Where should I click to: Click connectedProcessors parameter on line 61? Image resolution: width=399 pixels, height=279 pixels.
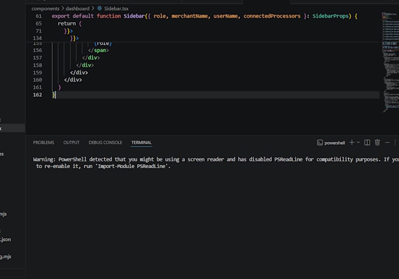(272, 16)
